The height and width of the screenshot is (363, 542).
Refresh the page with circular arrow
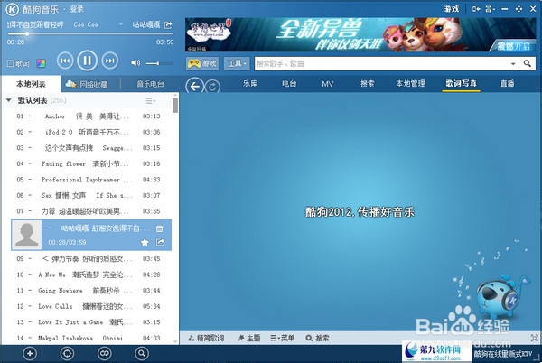[212, 87]
